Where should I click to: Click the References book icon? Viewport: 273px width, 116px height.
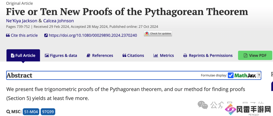click(x=88, y=55)
